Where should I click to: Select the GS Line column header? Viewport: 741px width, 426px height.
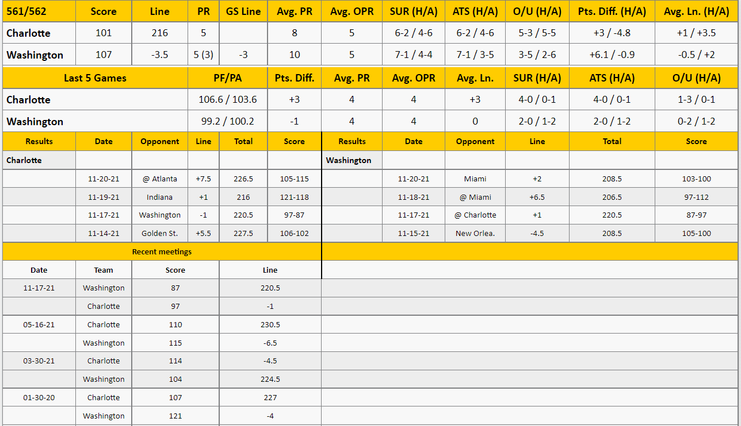tap(243, 11)
